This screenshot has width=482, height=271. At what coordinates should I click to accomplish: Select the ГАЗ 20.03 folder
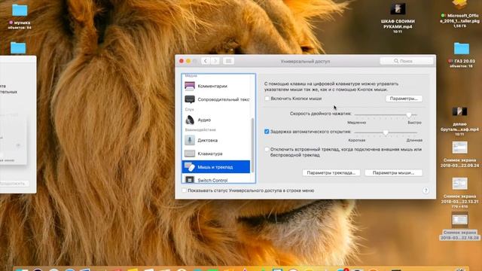point(462,55)
